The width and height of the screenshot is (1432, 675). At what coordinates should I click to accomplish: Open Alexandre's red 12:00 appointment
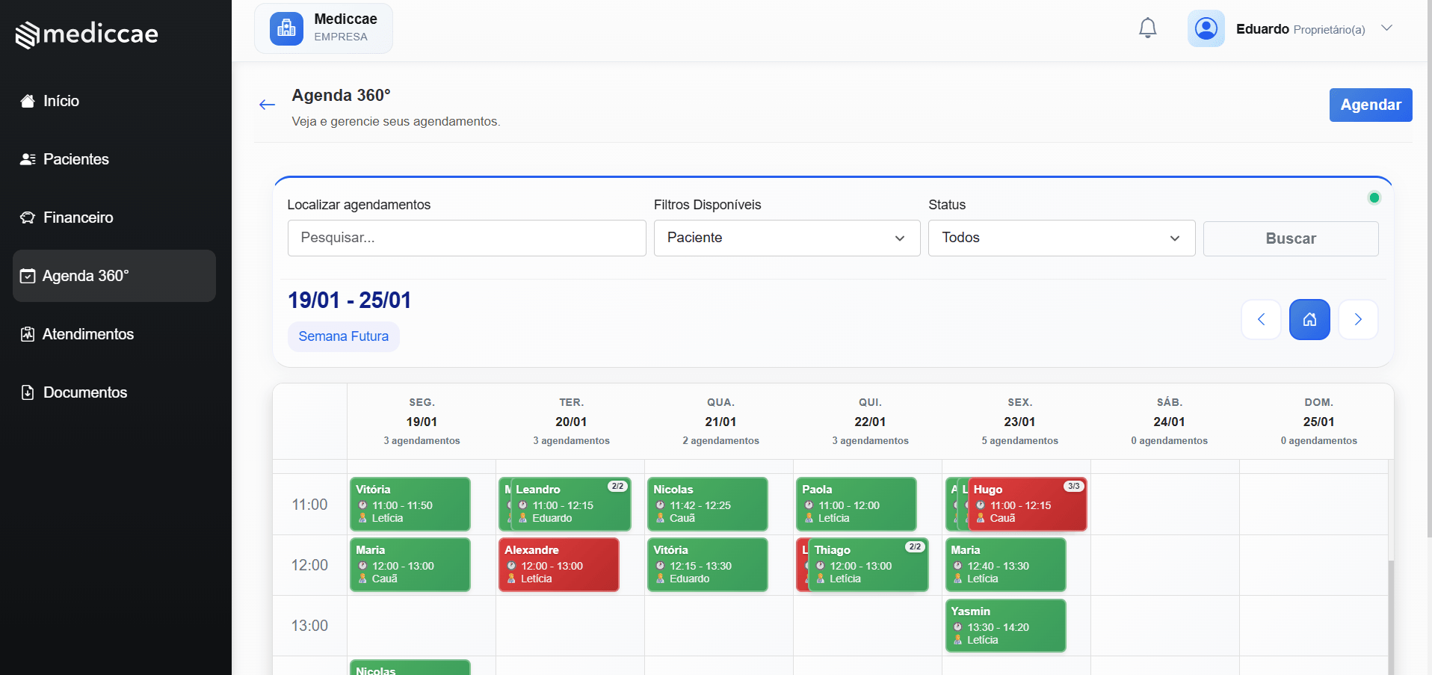tap(558, 564)
